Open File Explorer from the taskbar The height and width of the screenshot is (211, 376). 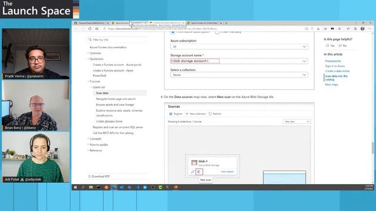tap(91, 188)
